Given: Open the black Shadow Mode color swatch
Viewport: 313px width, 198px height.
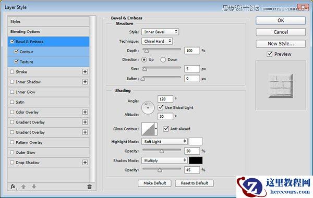Looking at the screenshot, I should [x=196, y=160].
